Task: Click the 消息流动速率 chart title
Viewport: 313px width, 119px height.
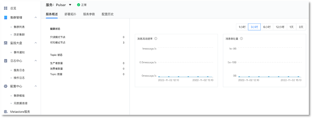Action: pyautogui.click(x=145, y=39)
